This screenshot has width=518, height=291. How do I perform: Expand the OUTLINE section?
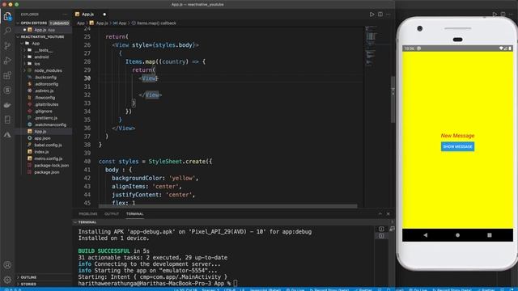[x=28, y=277]
